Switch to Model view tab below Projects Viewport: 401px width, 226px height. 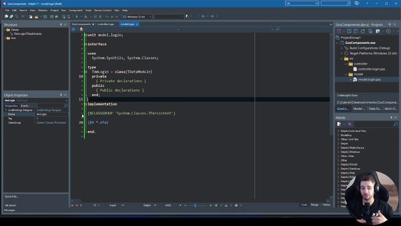pos(359,109)
